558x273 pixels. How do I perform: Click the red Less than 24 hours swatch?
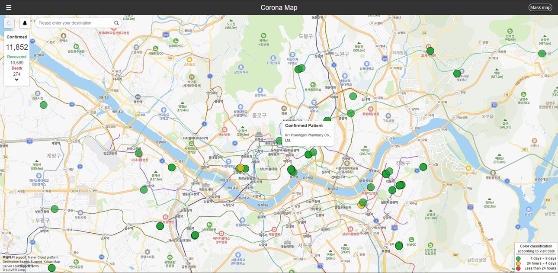click(518, 268)
